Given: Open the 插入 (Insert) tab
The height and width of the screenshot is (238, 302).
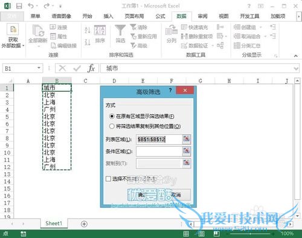Looking at the screenshot, I should click(108, 16).
